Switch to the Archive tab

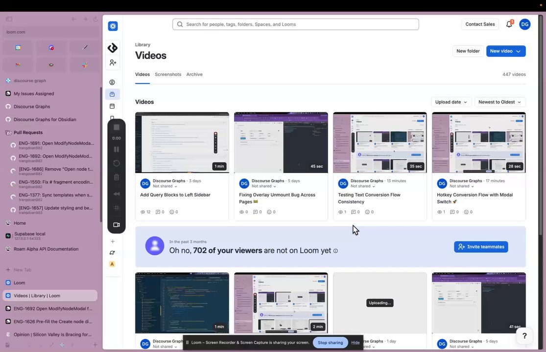[x=194, y=74]
